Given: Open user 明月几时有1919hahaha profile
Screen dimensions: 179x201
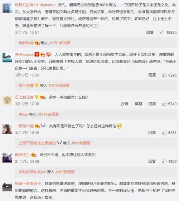Looking at the screenshot, I should coord(35,5).
